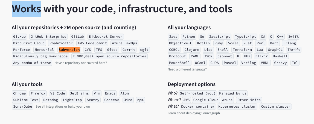Select the Protobuf tag
The height and width of the screenshot is (124, 314).
point(178,56)
